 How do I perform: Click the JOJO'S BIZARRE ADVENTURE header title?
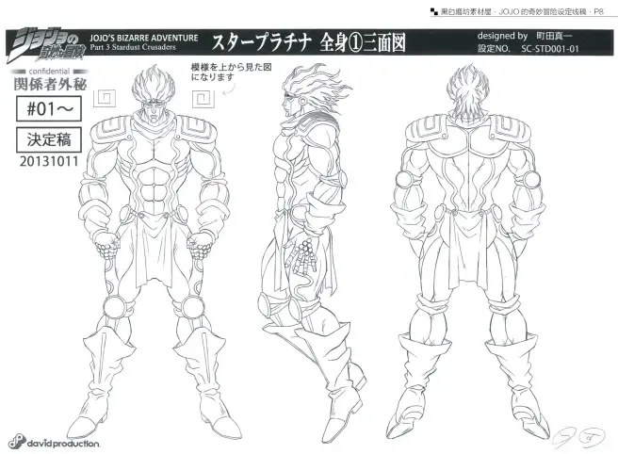(144, 38)
